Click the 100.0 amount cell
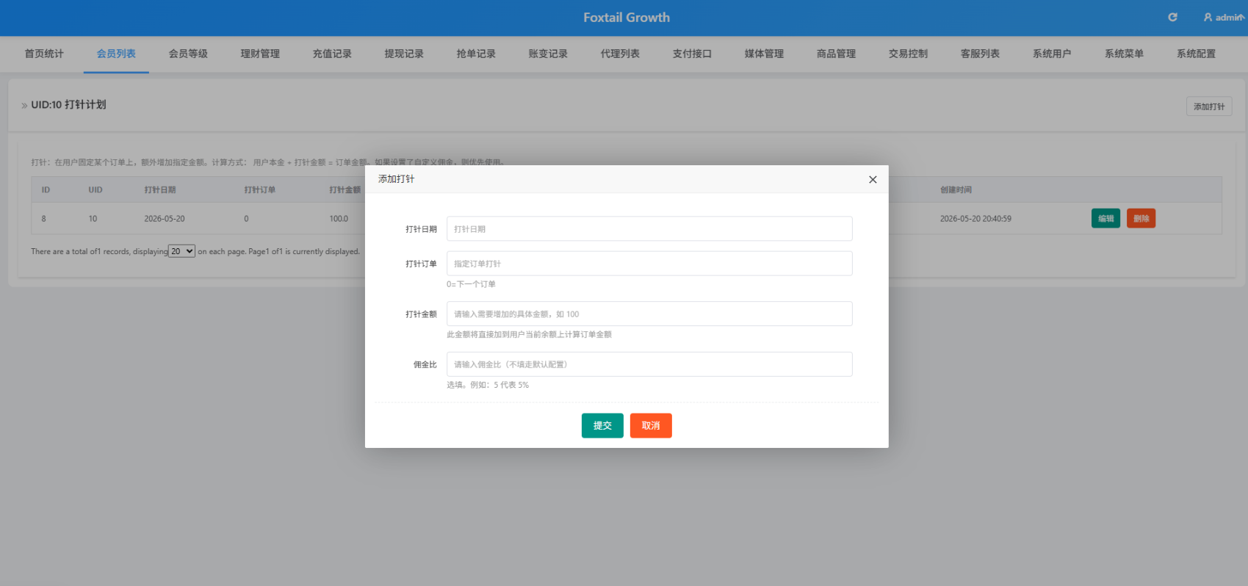 click(x=339, y=219)
